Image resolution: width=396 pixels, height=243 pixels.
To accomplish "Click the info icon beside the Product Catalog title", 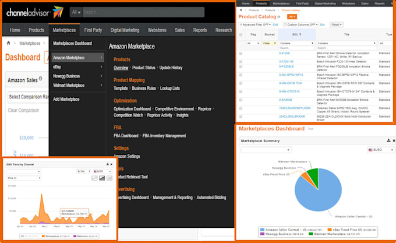I will coord(279,17).
